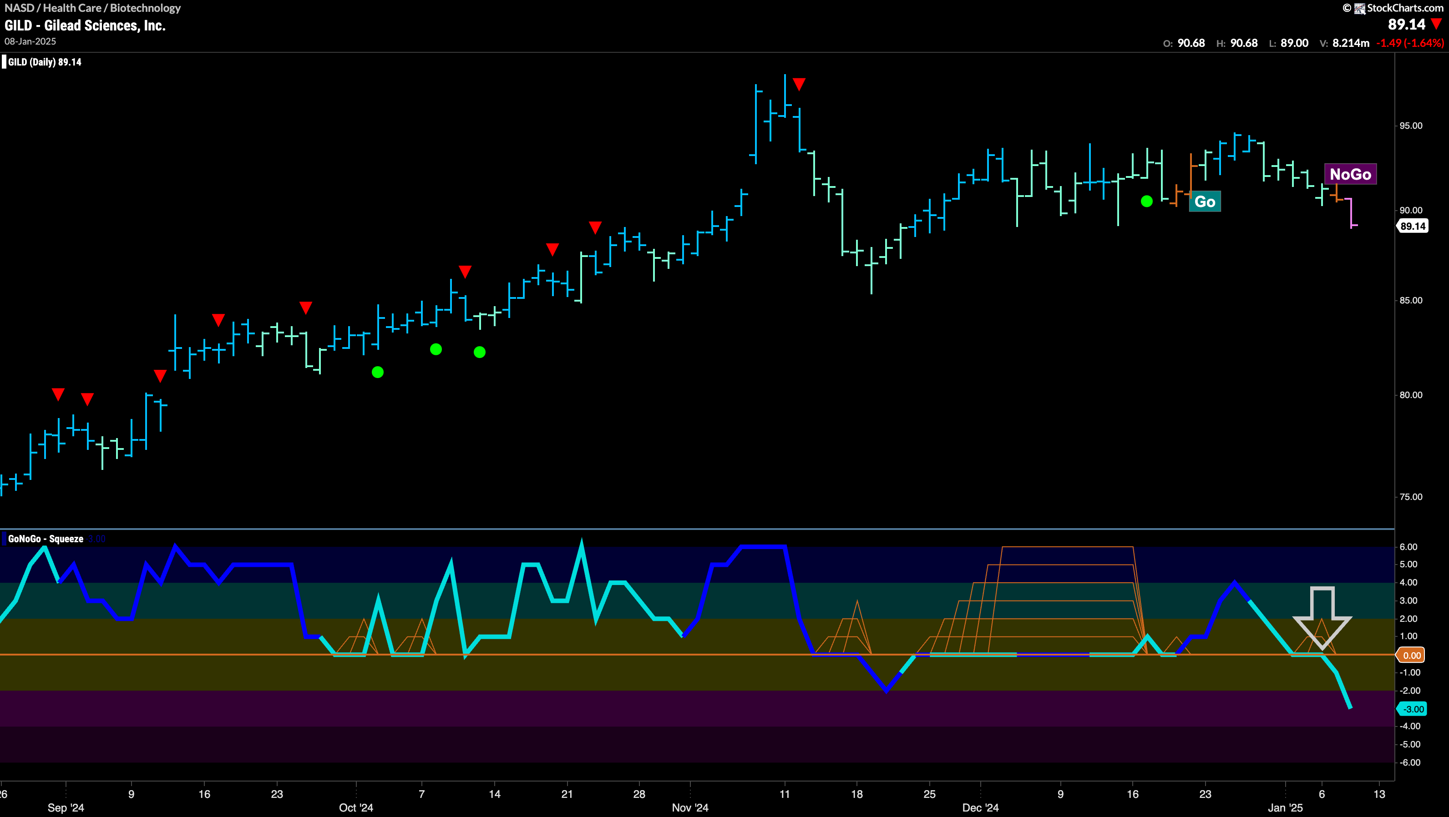Screen dimensions: 1449x817
Task: Click the price change -1.49 (-1.64%)
Action: pyautogui.click(x=1409, y=43)
